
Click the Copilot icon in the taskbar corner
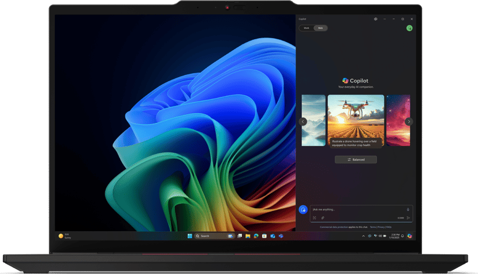(x=409, y=236)
